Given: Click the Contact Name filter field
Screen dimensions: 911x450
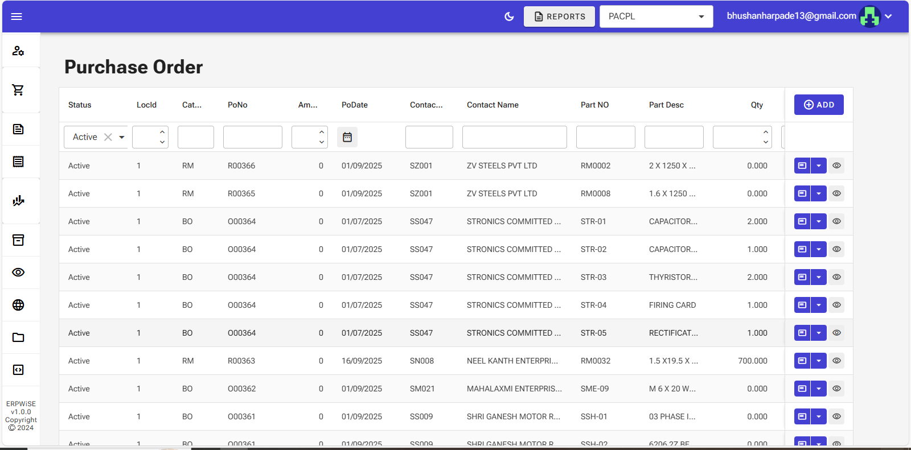Looking at the screenshot, I should tap(514, 137).
